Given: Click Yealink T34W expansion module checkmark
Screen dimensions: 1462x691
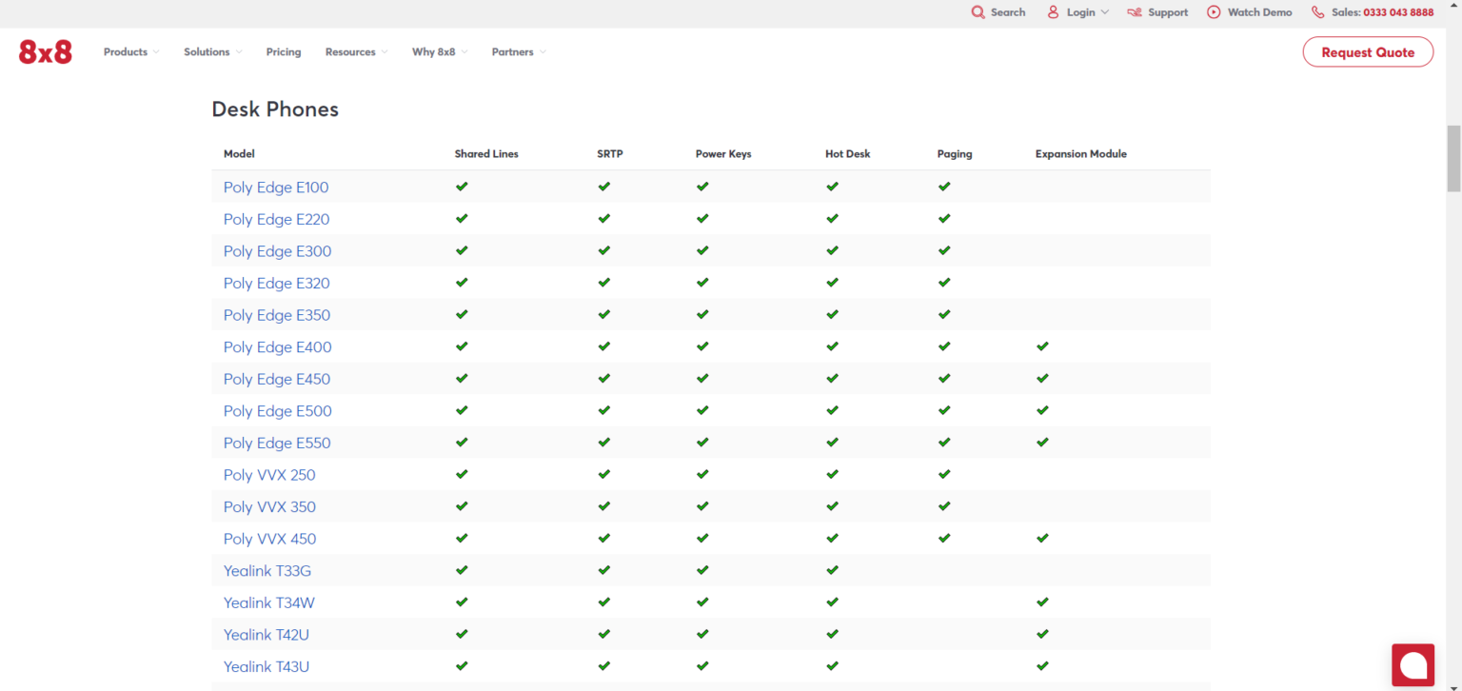Looking at the screenshot, I should pyautogui.click(x=1042, y=602).
